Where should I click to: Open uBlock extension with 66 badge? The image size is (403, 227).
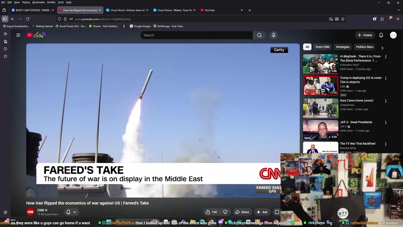coord(390,19)
